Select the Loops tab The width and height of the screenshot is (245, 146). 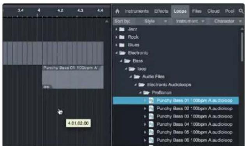pos(180,11)
